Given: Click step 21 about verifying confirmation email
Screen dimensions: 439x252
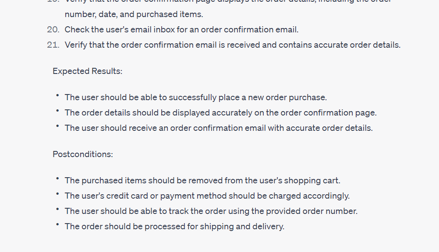Looking at the screenshot, I should click(233, 45).
